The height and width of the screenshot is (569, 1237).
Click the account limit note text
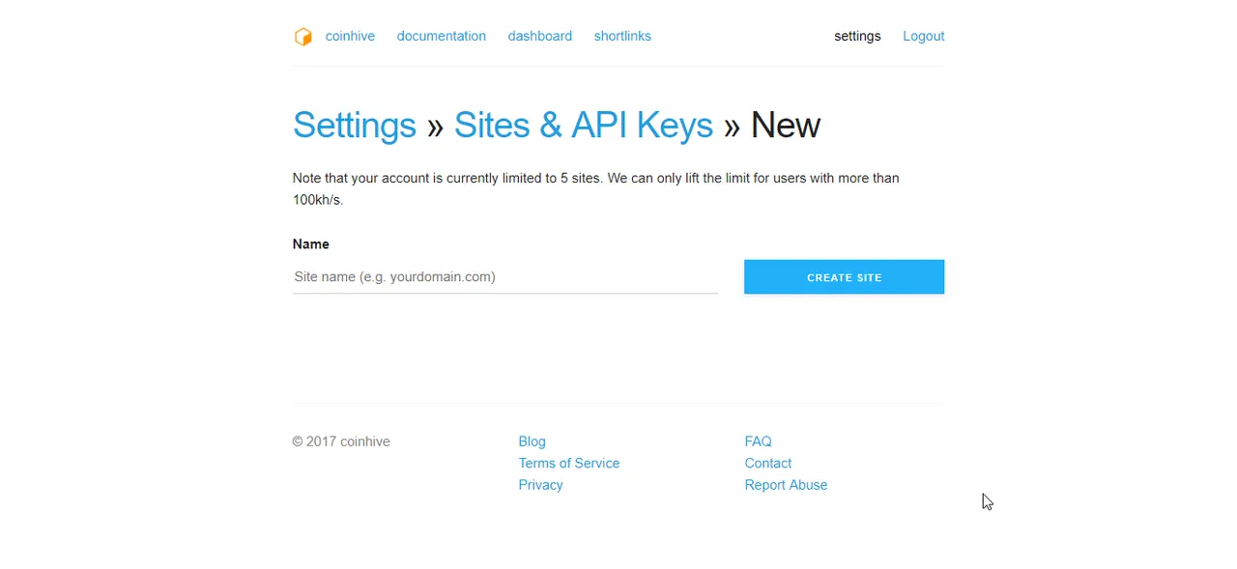596,189
